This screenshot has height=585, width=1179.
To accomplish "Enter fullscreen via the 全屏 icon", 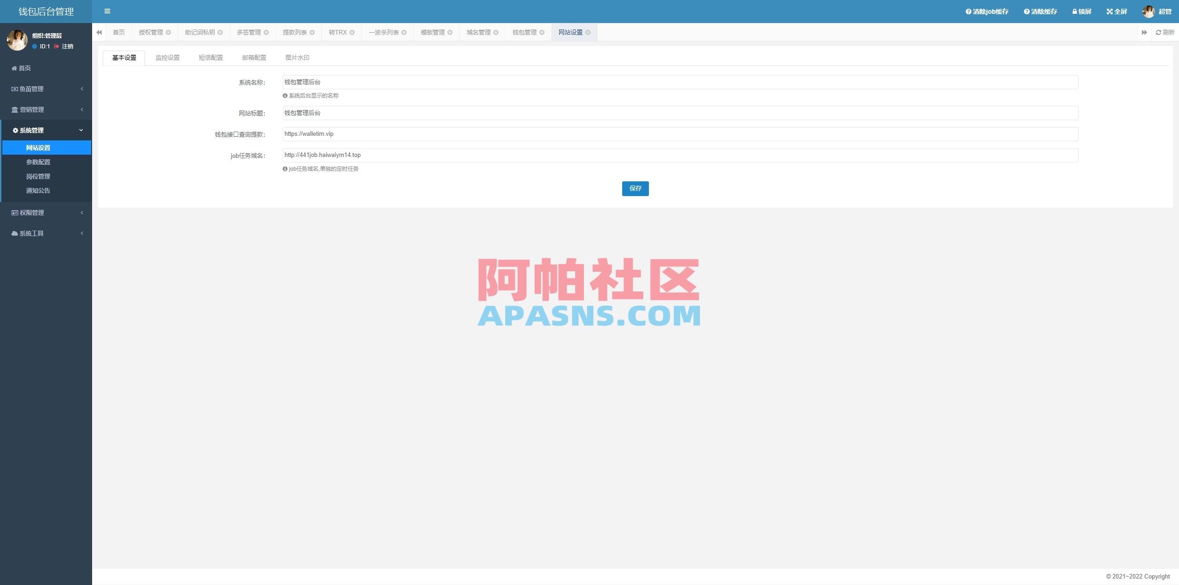I will click(x=1109, y=11).
